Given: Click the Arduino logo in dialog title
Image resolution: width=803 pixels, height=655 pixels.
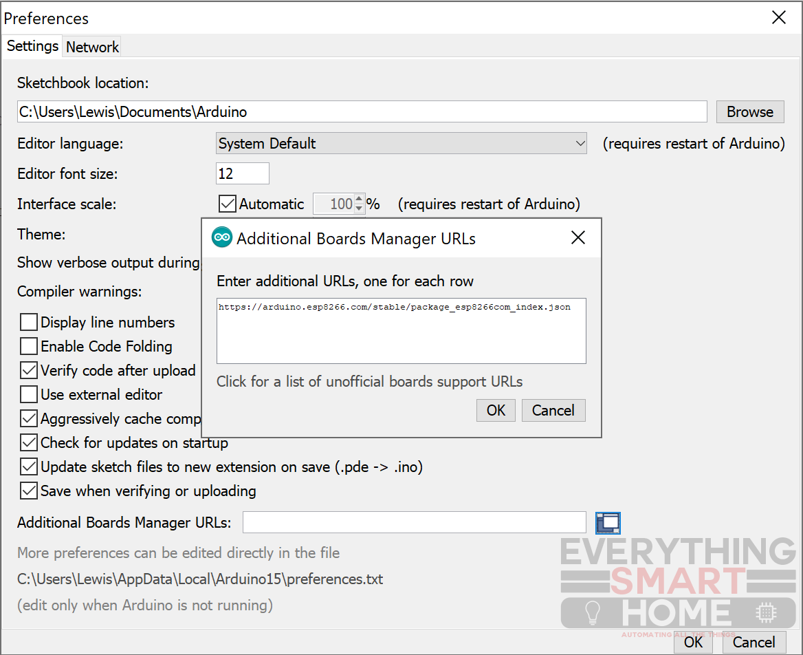Looking at the screenshot, I should [x=222, y=237].
